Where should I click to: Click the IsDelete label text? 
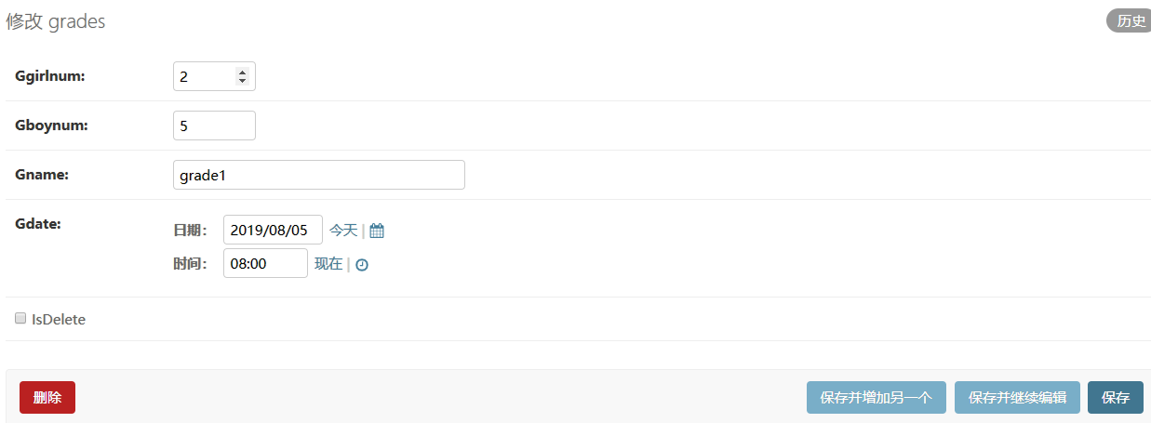tap(59, 319)
